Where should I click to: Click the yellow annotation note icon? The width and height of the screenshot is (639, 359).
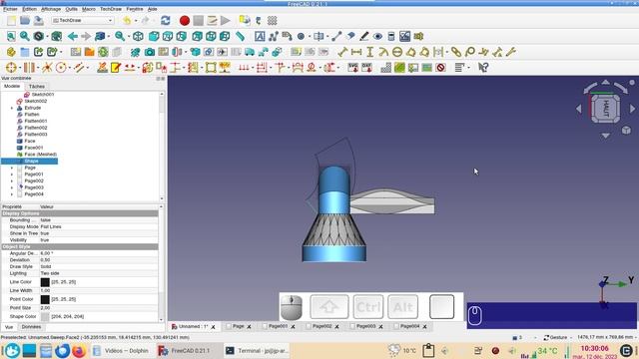(116, 68)
